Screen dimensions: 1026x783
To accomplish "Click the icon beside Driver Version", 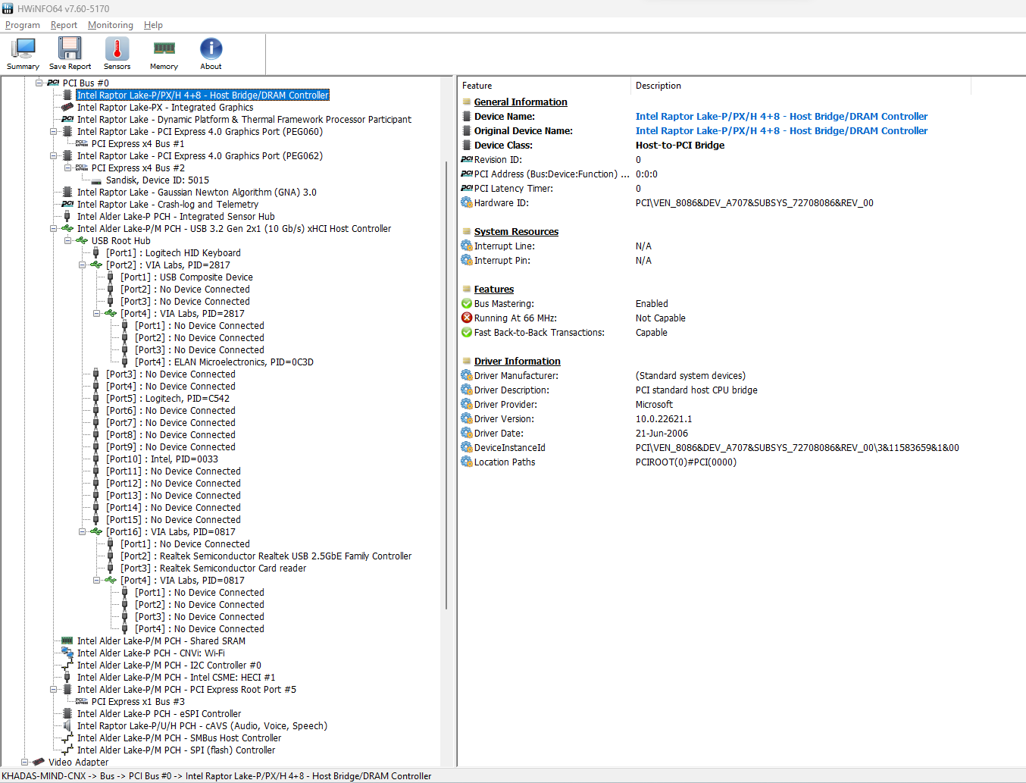I will click(467, 419).
